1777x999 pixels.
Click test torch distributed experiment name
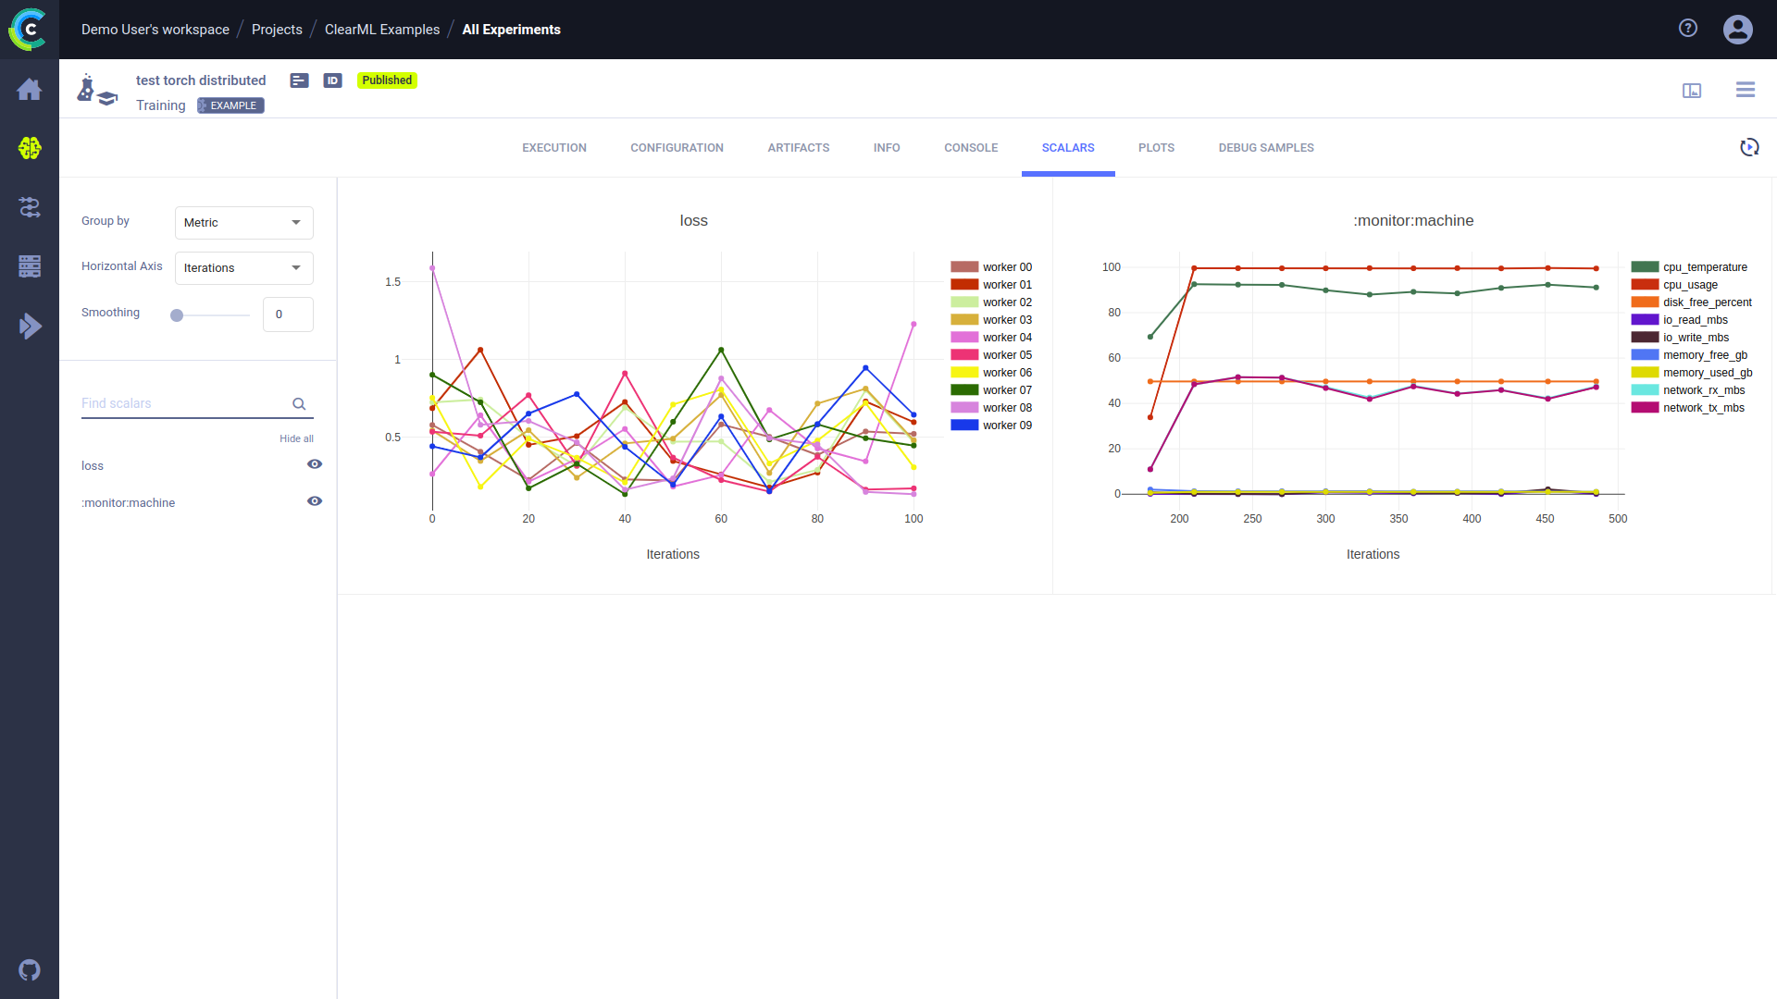click(201, 80)
